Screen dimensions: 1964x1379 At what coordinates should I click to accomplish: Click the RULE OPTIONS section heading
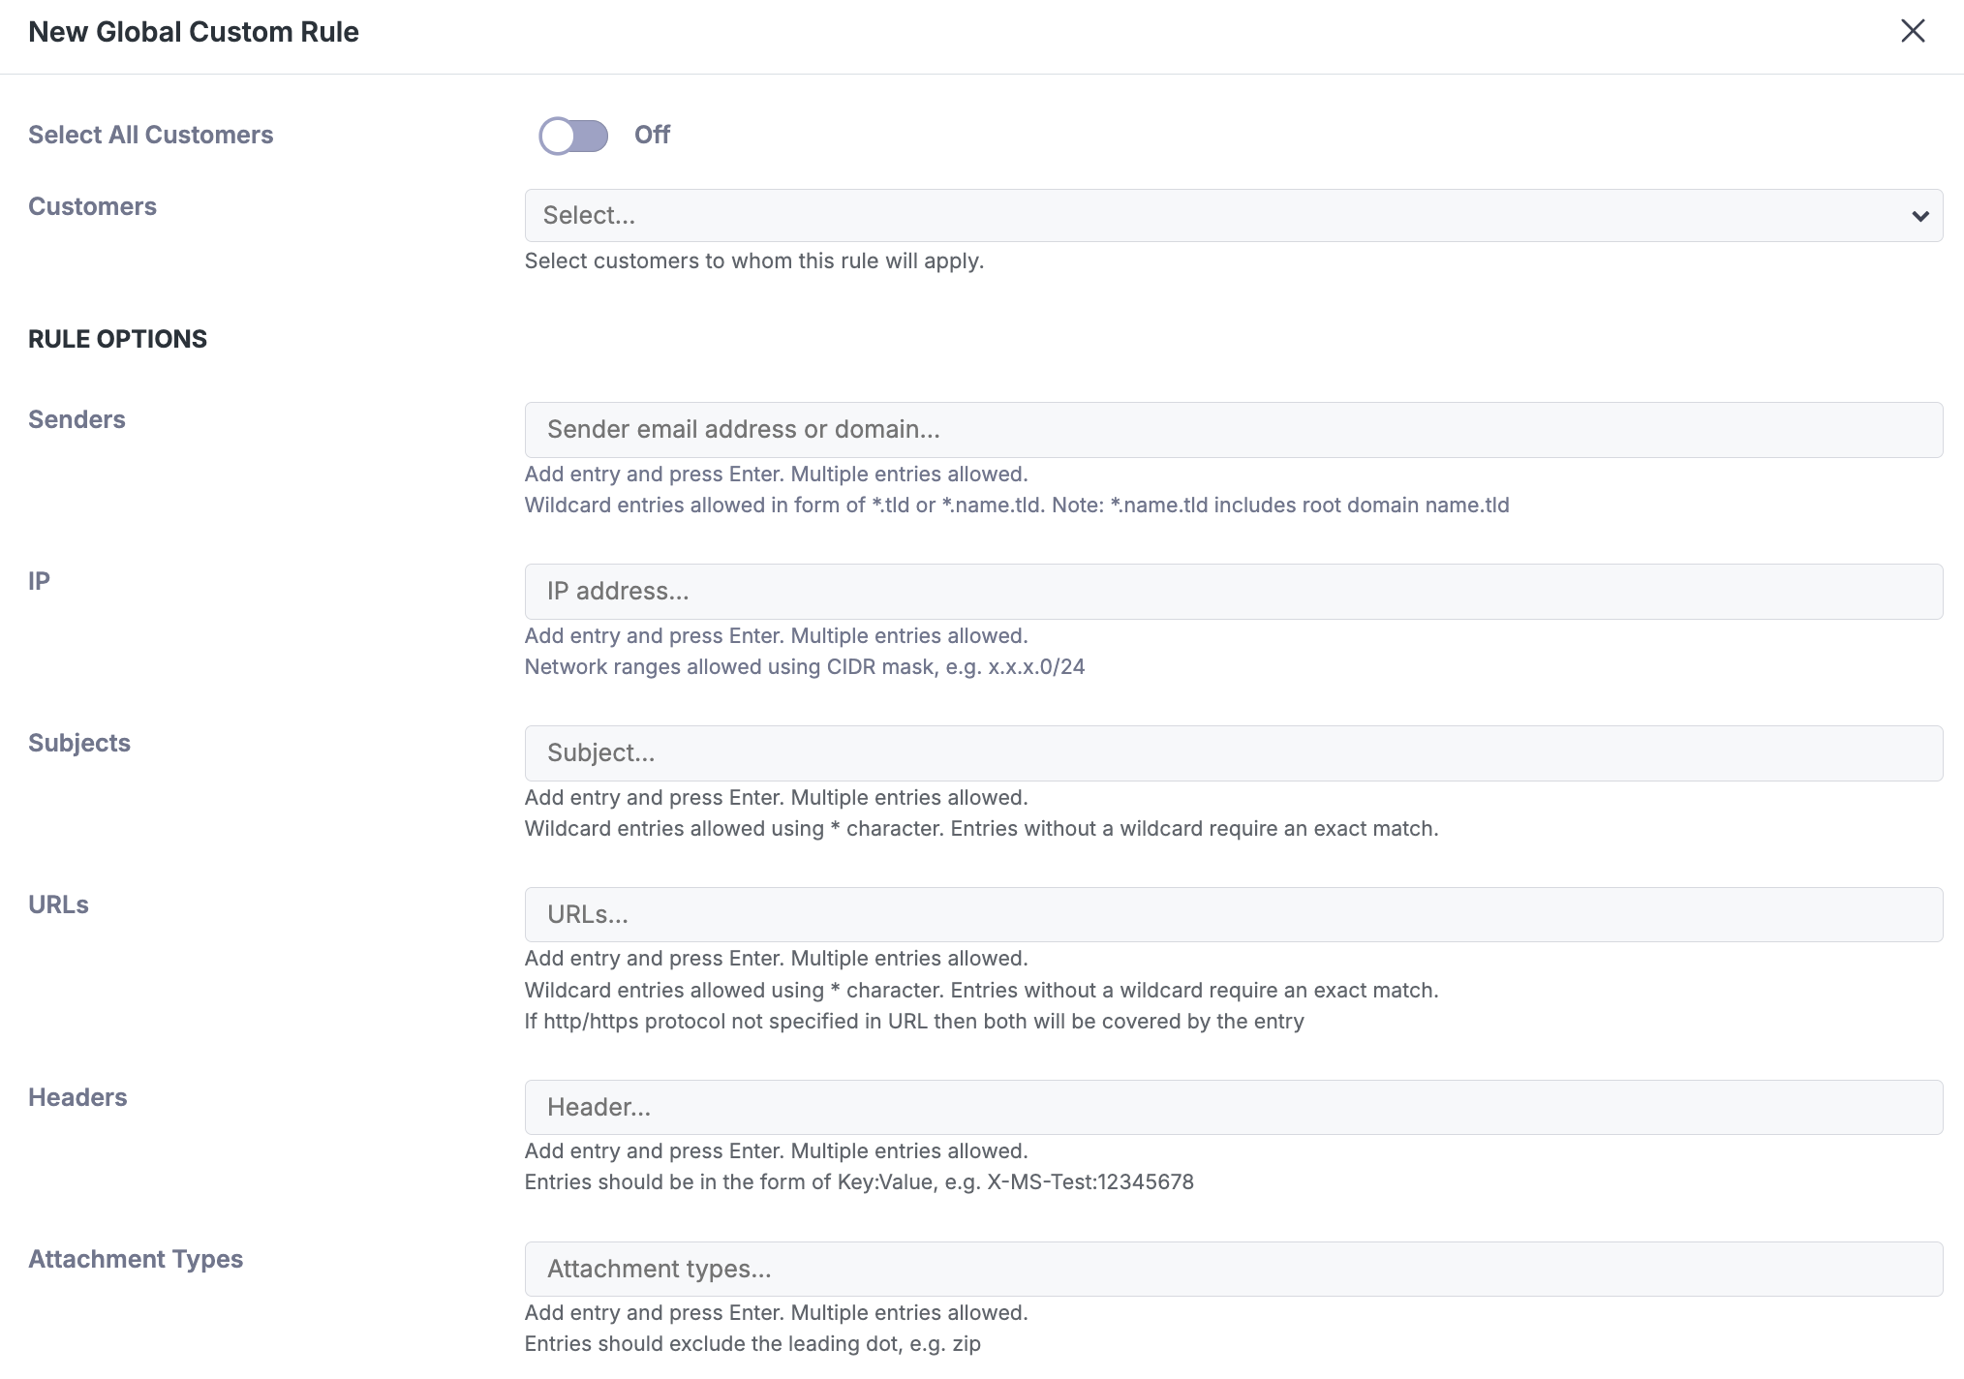click(x=117, y=339)
